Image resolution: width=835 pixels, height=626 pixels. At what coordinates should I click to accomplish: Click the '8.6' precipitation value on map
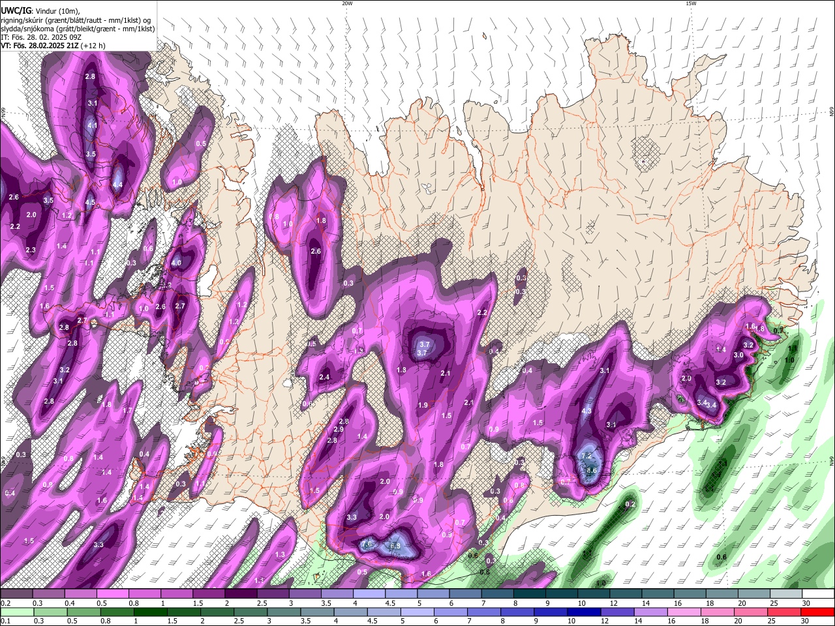click(x=592, y=470)
